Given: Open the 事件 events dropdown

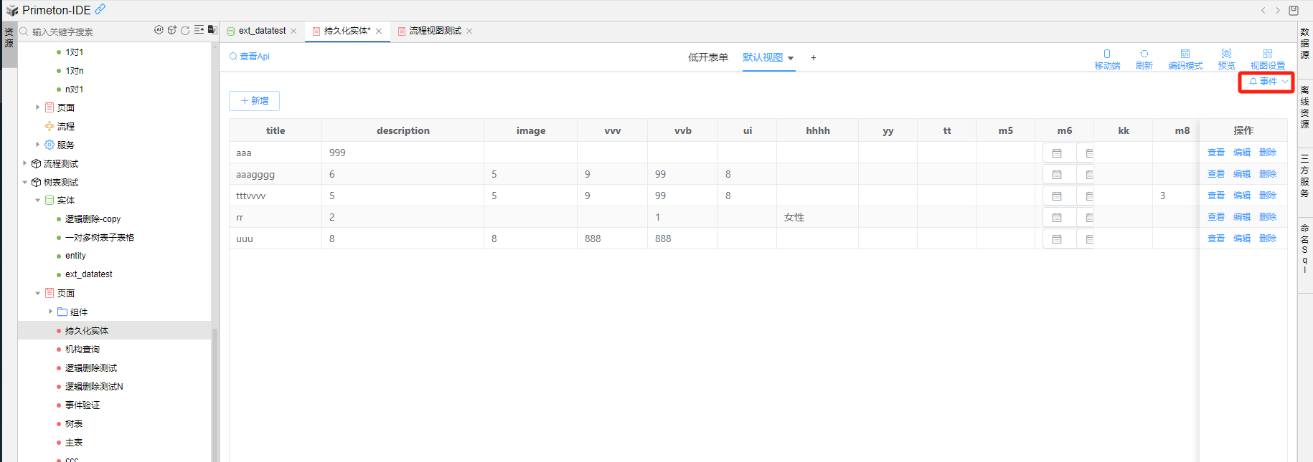Looking at the screenshot, I should tap(1267, 82).
